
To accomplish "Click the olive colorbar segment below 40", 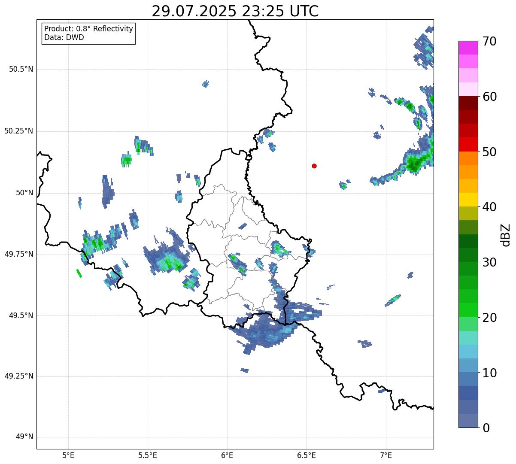I will coord(468,213).
